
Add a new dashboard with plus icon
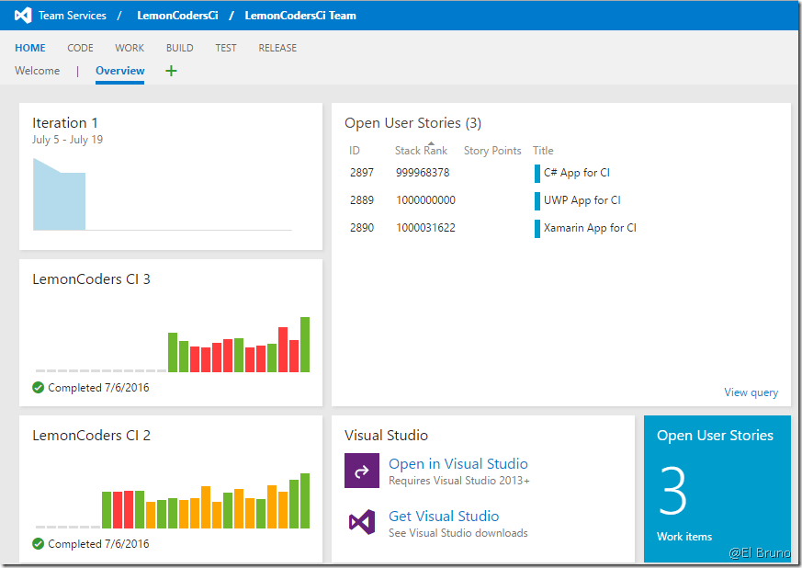pos(171,71)
